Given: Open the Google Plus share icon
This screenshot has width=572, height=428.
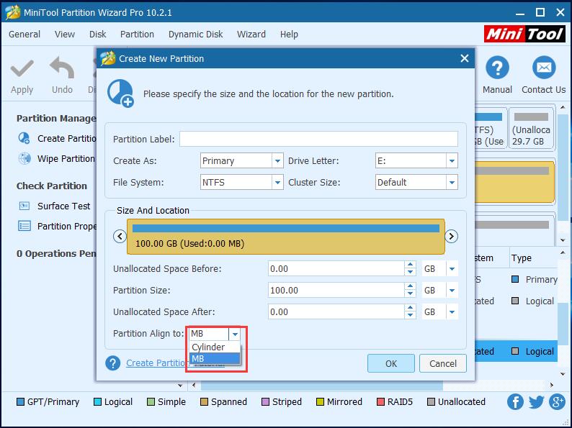Looking at the screenshot, I should pos(557,402).
